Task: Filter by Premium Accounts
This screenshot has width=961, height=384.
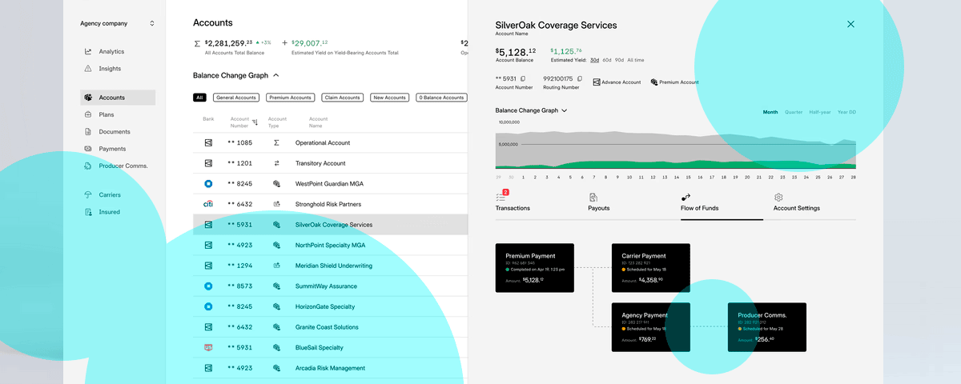Action: 290,98
